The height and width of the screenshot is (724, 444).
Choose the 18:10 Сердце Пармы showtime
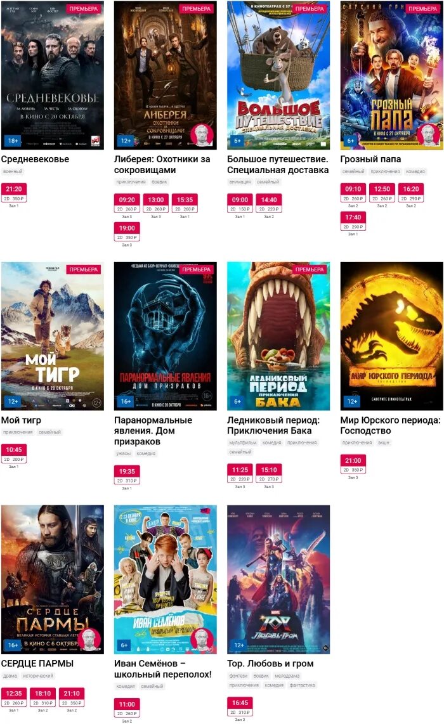tap(43, 697)
